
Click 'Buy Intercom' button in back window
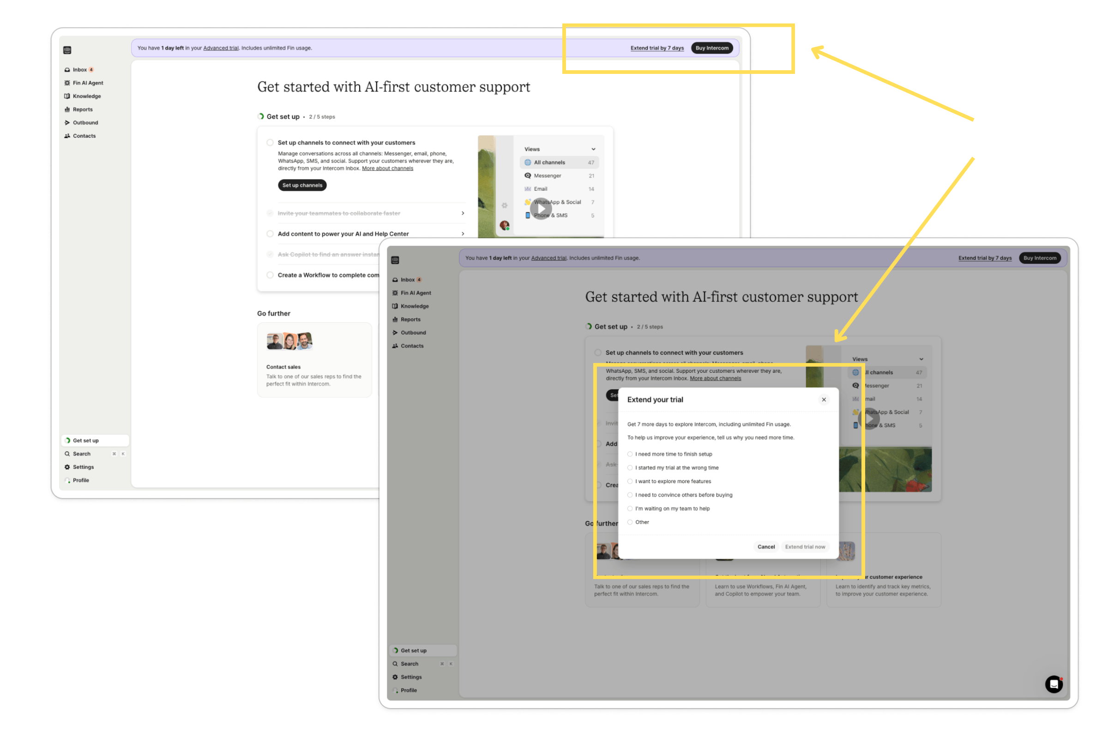coord(712,48)
